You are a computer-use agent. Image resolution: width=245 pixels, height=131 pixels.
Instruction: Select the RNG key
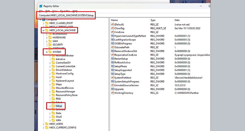point(58,99)
